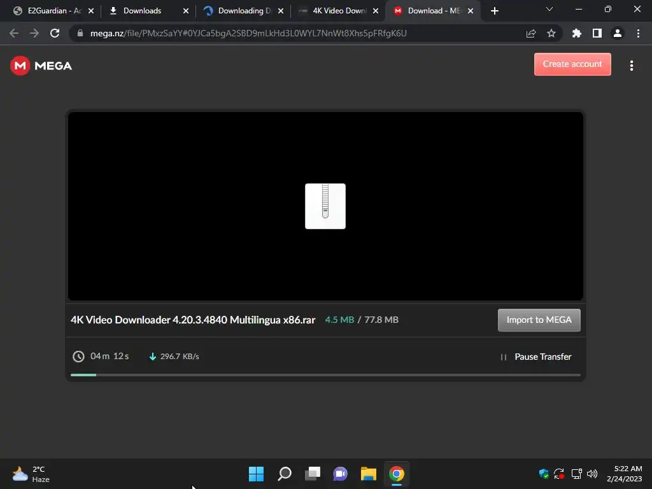The image size is (652, 489).
Task: Close the Downloading tab
Action: point(281,11)
